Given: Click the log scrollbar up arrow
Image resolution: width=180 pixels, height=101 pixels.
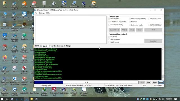Looking at the screenshot, I should tap(163, 49).
